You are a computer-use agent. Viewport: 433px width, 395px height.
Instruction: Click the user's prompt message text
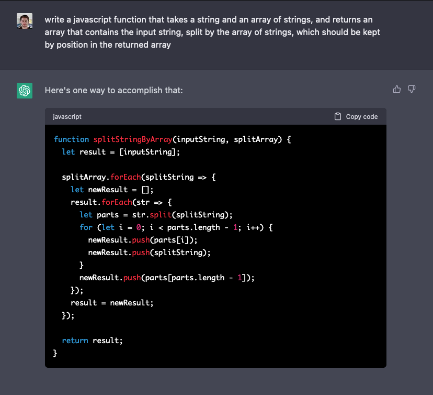pyautogui.click(x=212, y=32)
